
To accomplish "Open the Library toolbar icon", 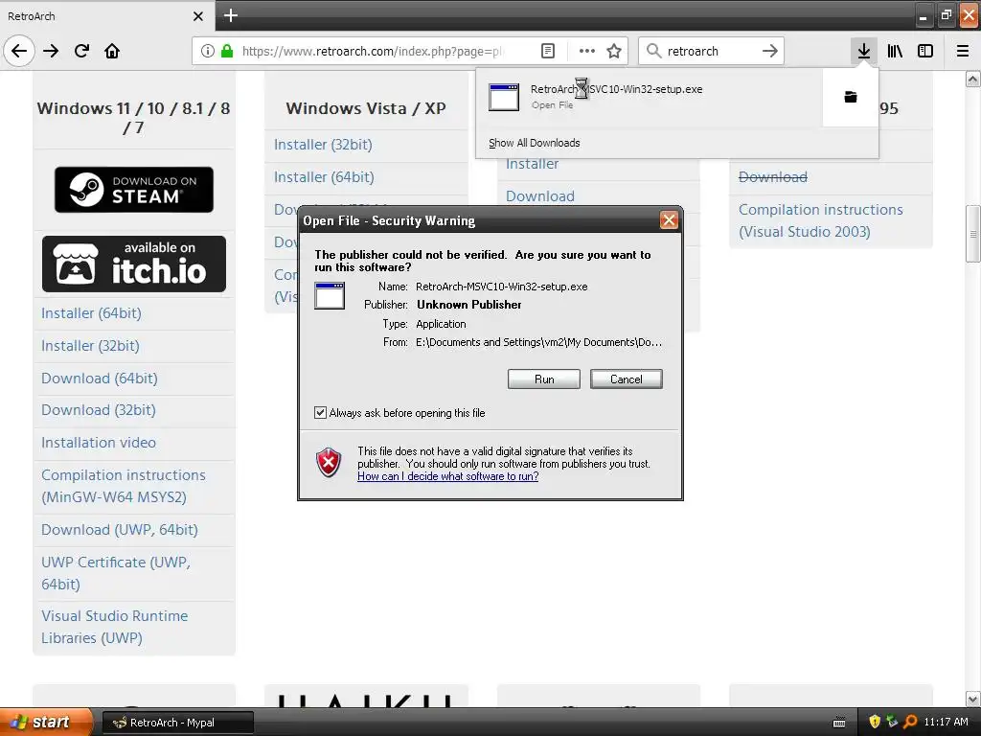I will 895,51.
